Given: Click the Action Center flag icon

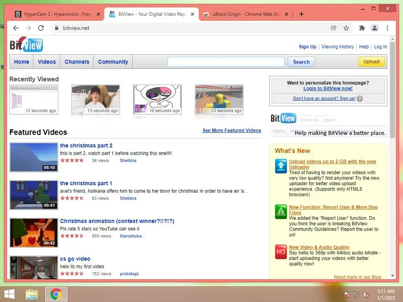Looking at the screenshot, I should coord(347,295).
